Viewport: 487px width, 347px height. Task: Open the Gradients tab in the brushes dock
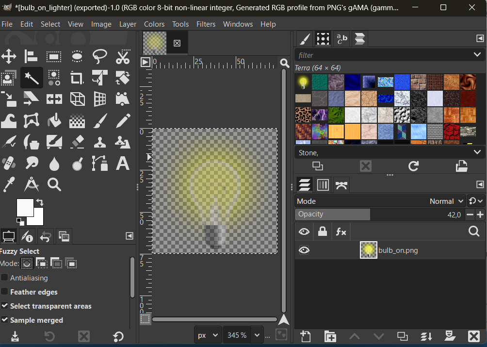coord(359,39)
